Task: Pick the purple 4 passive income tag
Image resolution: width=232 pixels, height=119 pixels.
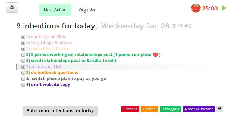Action: [199, 109]
